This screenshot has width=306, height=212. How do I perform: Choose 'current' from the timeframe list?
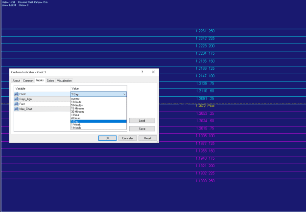tap(98, 99)
